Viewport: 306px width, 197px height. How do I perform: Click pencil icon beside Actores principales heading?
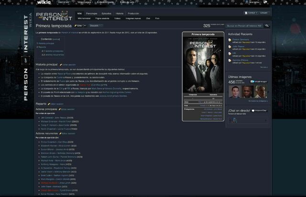60,109
